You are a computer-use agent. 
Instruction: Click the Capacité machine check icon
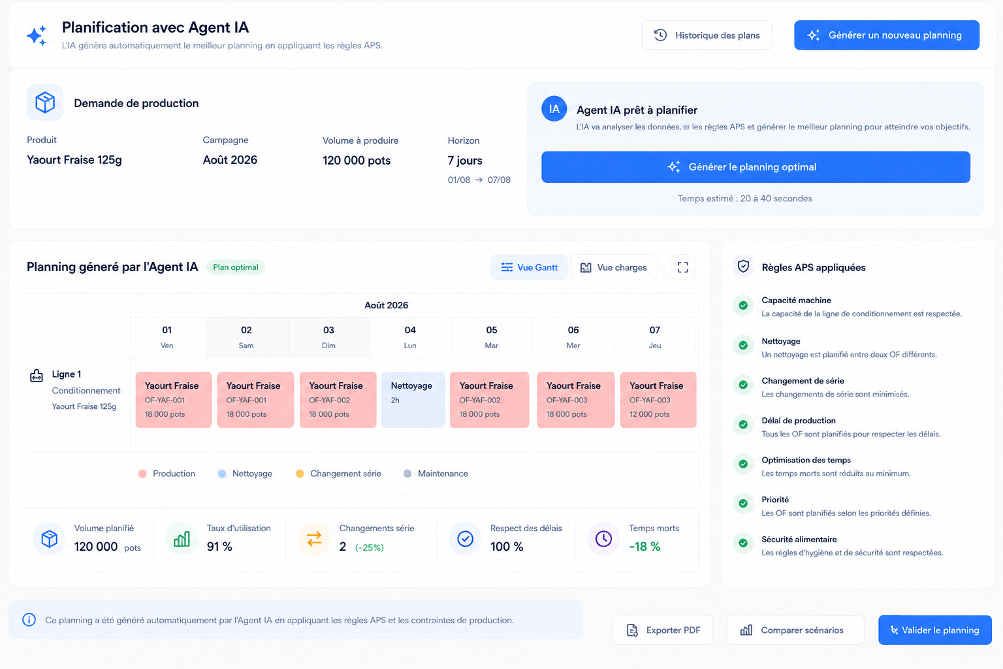click(x=743, y=305)
